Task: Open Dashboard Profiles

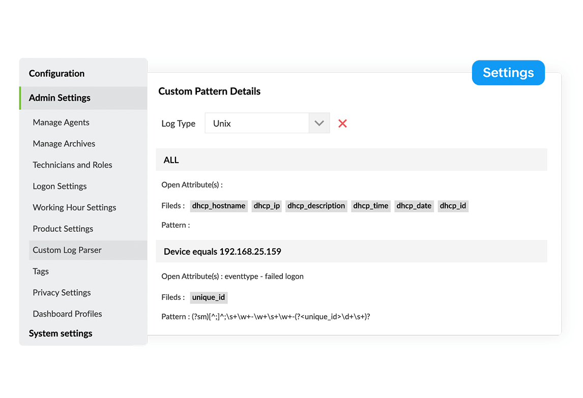Action: [x=67, y=314]
